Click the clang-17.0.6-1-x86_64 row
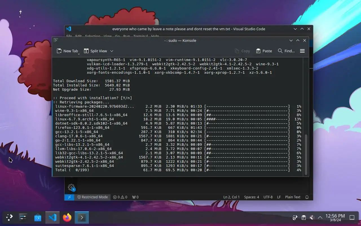 click(x=178, y=136)
